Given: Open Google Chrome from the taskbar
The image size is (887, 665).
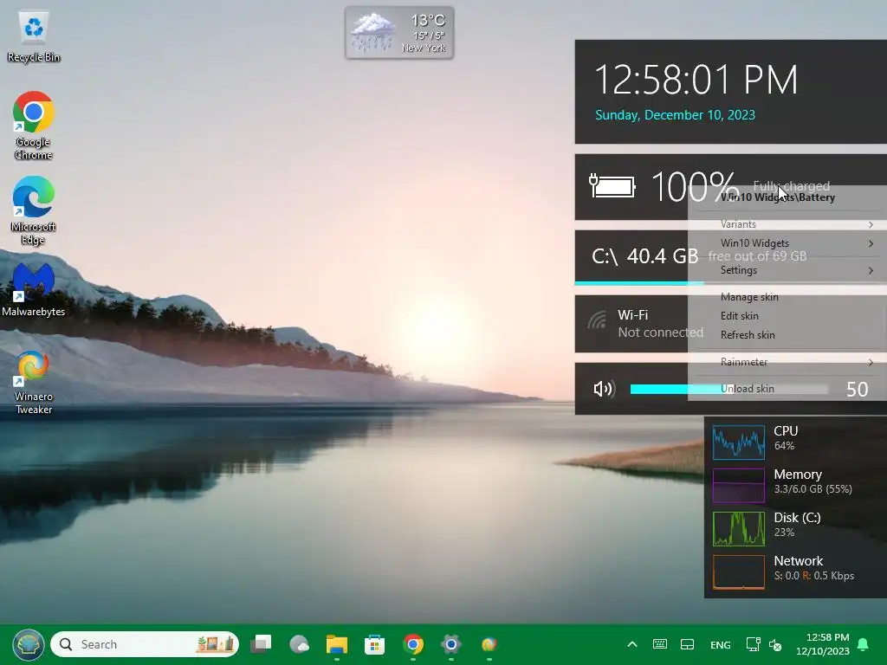Looking at the screenshot, I should pyautogui.click(x=413, y=644).
